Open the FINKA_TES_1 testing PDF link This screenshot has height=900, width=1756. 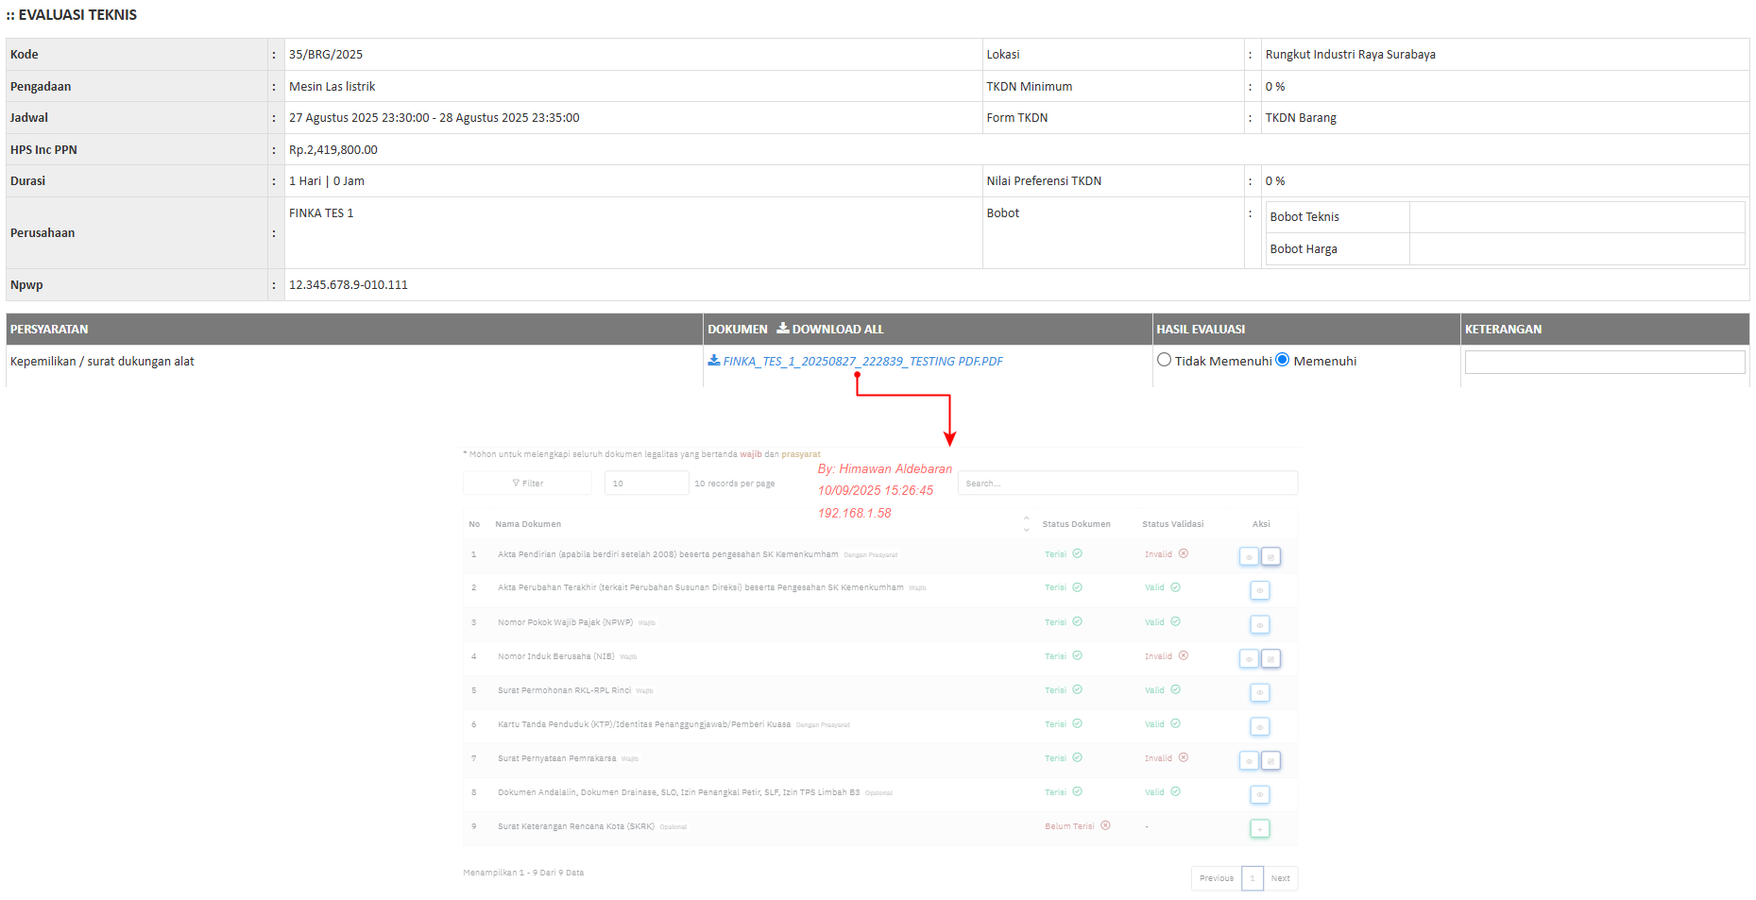click(862, 362)
